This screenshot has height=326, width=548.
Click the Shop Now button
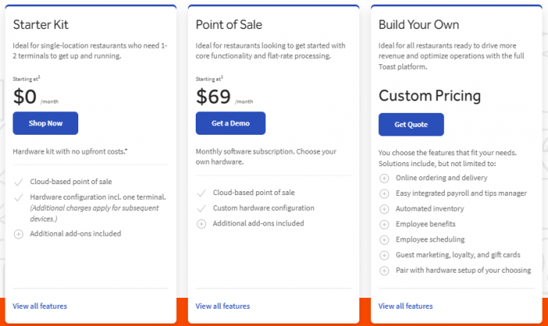(45, 123)
